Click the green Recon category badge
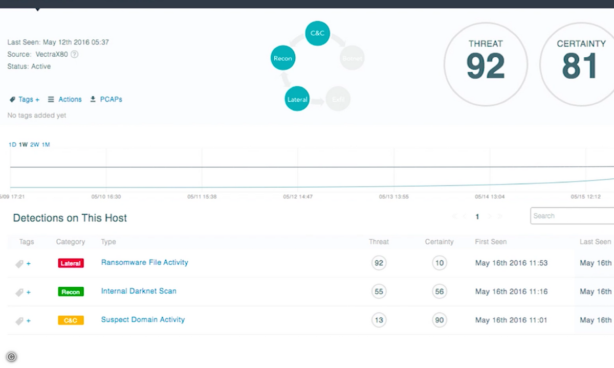614x368 pixels. (71, 292)
